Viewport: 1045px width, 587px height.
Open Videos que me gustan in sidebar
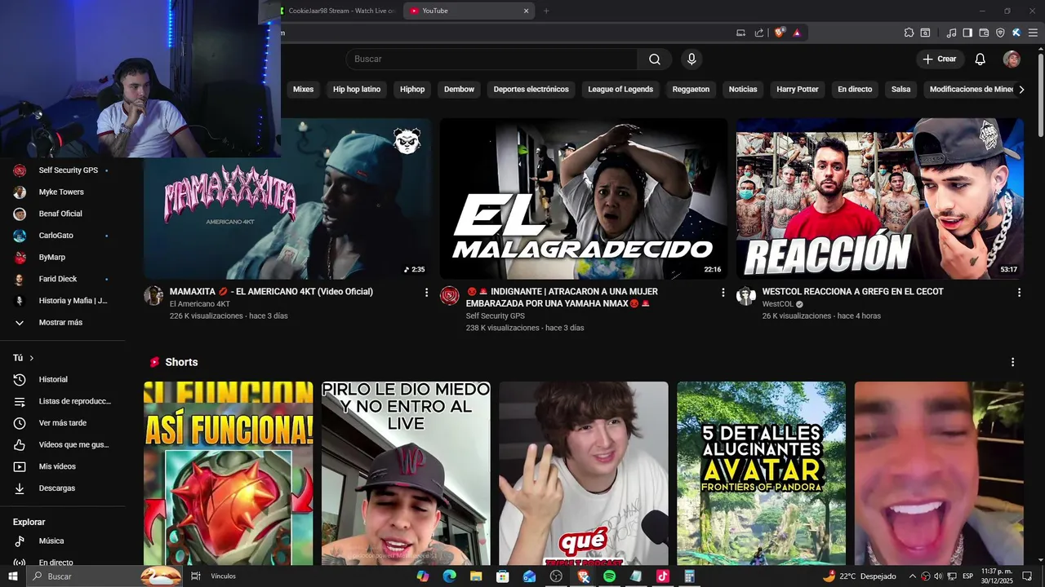coord(62,444)
